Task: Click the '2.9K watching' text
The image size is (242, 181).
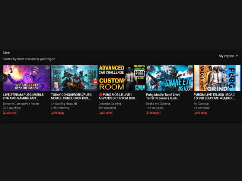Action: pyautogui.click(x=60, y=108)
